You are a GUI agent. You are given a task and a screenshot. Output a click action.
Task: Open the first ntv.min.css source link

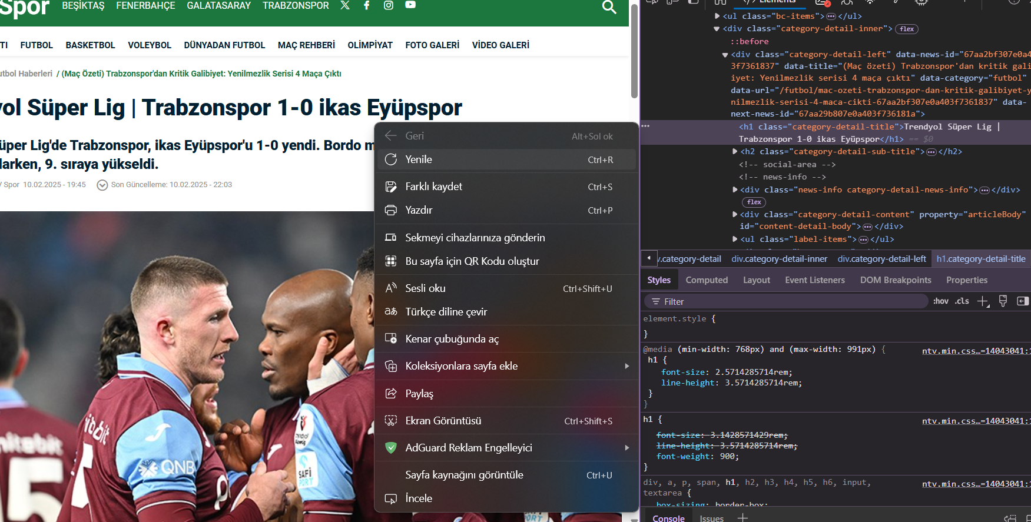pos(976,351)
